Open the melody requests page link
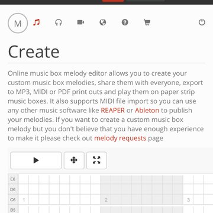 [120, 138]
